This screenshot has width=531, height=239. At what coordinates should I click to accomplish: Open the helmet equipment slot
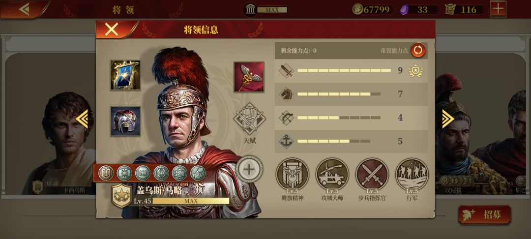[x=125, y=121]
